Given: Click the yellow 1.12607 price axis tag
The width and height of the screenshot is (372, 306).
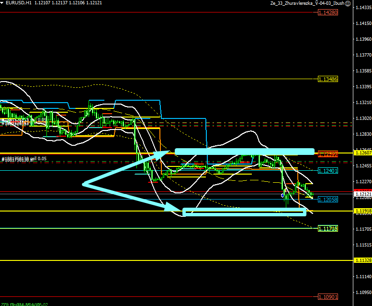Looking at the screenshot, I should pyautogui.click(x=363, y=153).
